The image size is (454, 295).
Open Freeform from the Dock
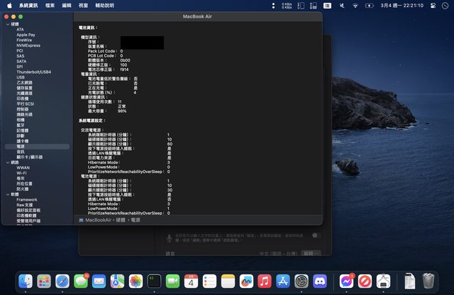click(246, 281)
